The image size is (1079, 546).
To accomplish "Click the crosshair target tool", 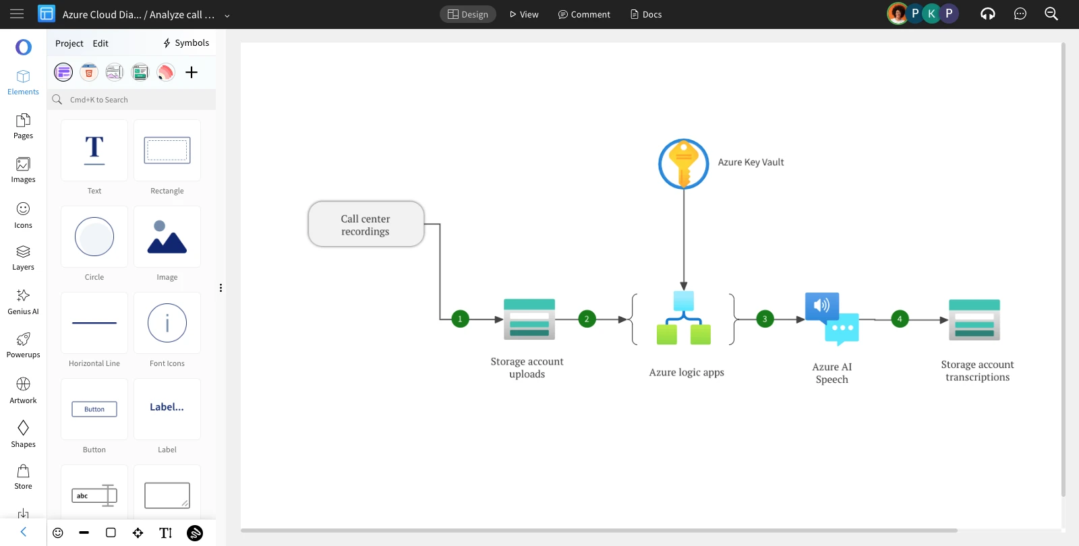I will click(138, 533).
